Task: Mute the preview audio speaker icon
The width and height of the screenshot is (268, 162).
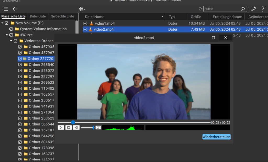Action: pos(76,127)
